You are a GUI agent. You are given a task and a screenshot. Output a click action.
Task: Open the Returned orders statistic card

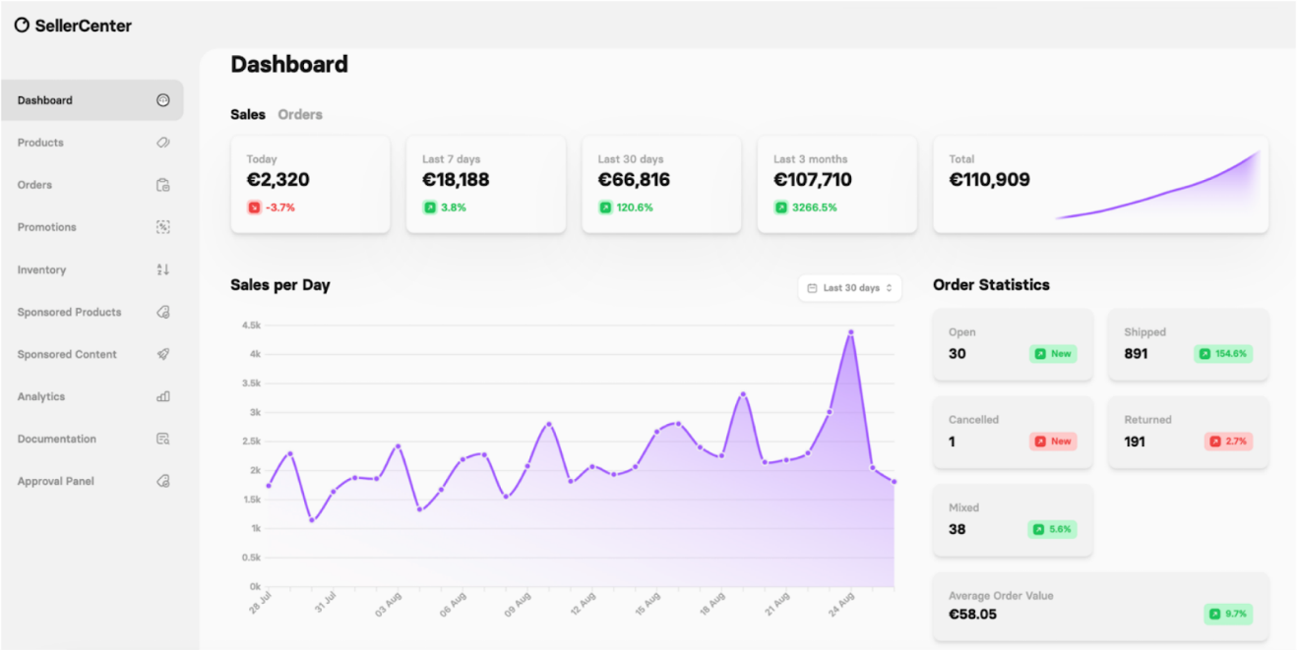(1188, 432)
